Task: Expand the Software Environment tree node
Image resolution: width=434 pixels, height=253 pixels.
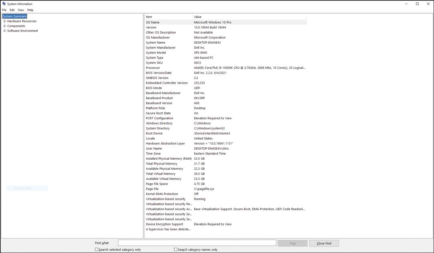Action: pos(4,31)
